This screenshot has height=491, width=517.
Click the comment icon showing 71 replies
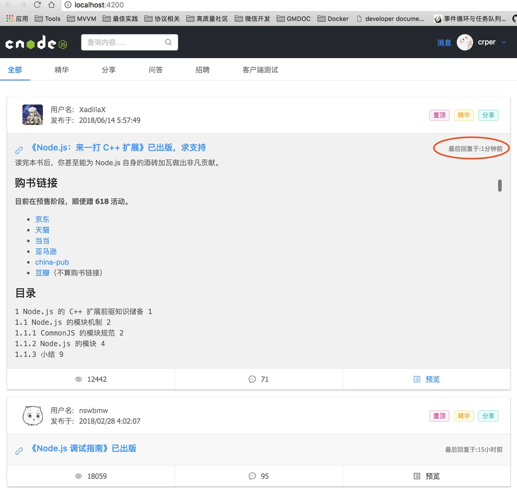pos(252,379)
